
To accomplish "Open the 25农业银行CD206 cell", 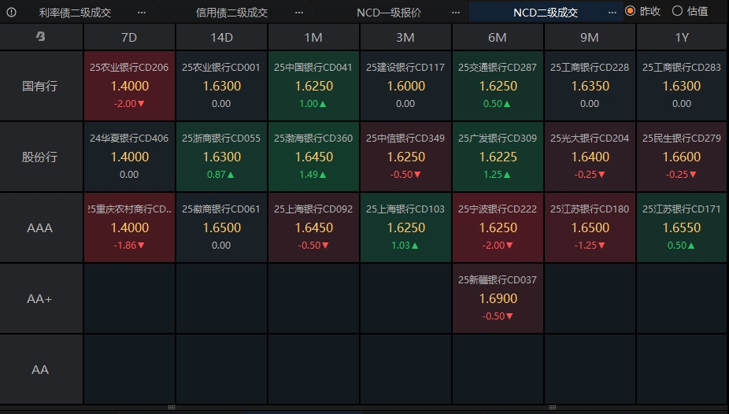I will pos(129,86).
